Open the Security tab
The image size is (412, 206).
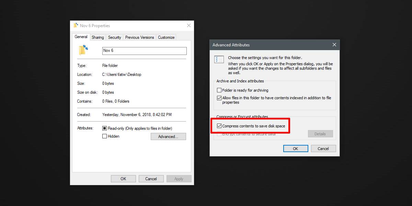point(114,37)
